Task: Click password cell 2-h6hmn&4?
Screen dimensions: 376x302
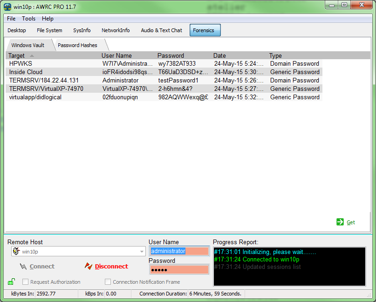Action: 175,89
